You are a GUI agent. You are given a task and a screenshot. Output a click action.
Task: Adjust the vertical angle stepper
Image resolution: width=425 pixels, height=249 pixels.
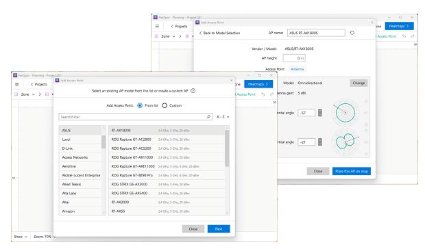point(320,142)
